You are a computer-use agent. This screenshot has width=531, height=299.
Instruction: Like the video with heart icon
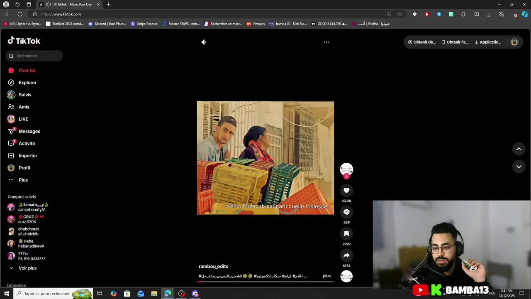point(346,190)
